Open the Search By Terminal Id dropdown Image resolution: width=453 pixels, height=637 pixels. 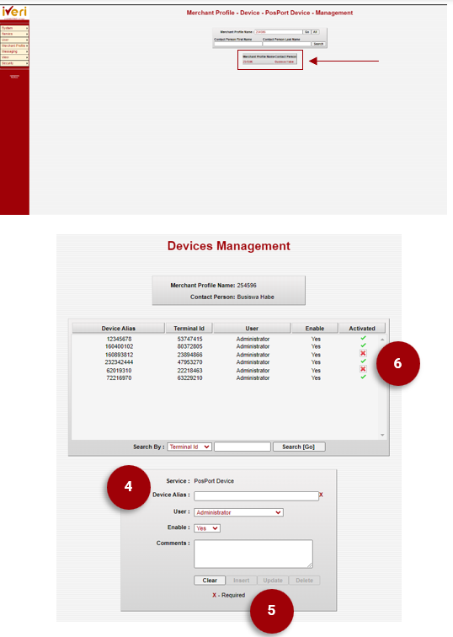(x=189, y=447)
